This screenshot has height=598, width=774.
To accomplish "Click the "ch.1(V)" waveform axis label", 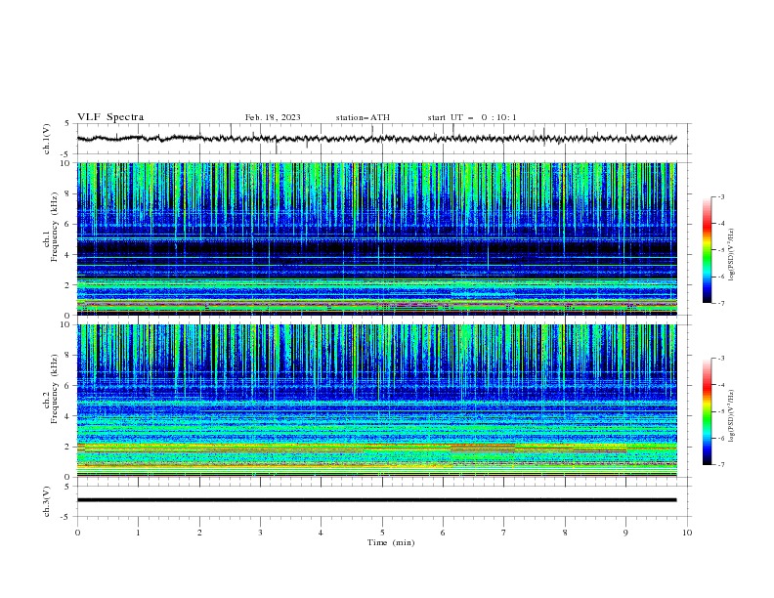I will pyautogui.click(x=47, y=139).
